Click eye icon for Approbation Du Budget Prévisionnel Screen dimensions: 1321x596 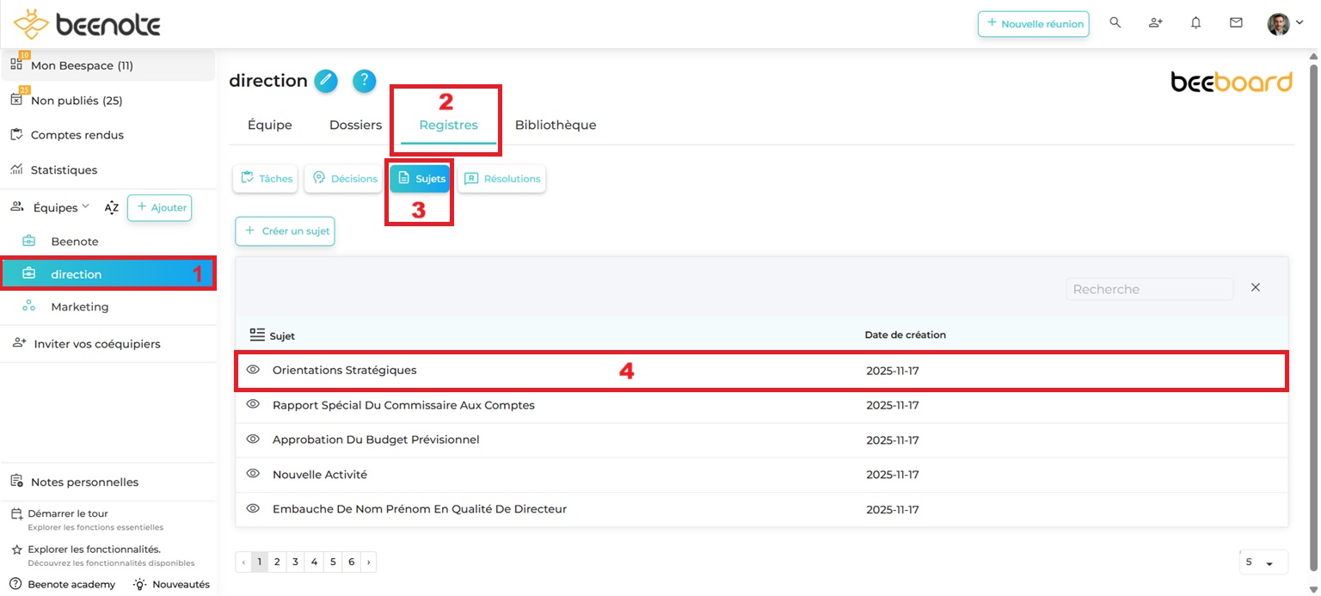coord(253,439)
